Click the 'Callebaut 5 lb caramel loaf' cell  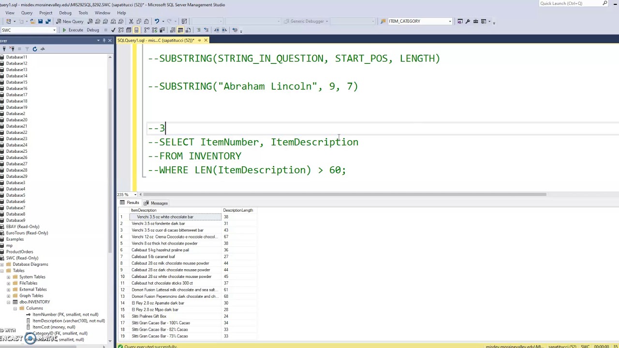[176, 257]
